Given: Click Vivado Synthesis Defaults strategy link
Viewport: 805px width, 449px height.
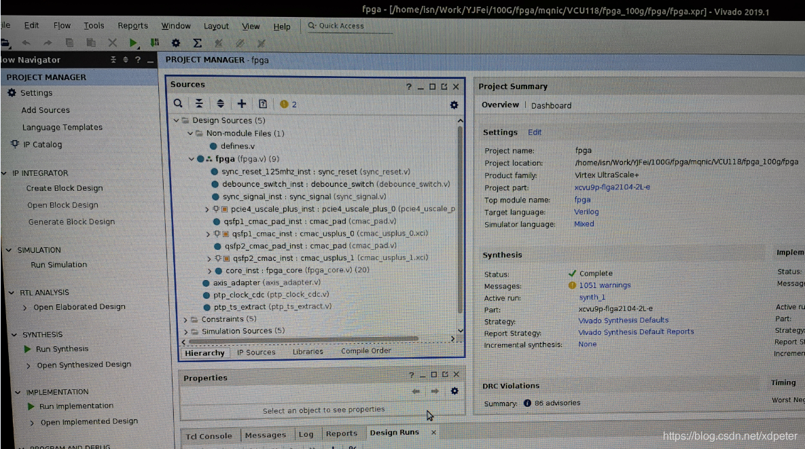Looking at the screenshot, I should point(623,320).
